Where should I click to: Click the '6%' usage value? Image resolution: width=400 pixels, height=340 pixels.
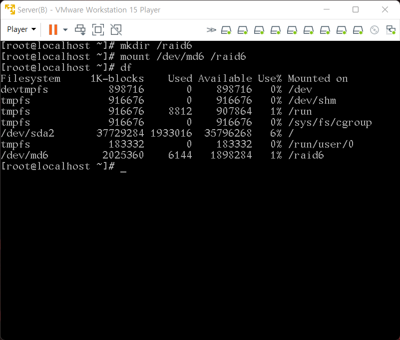coord(276,133)
